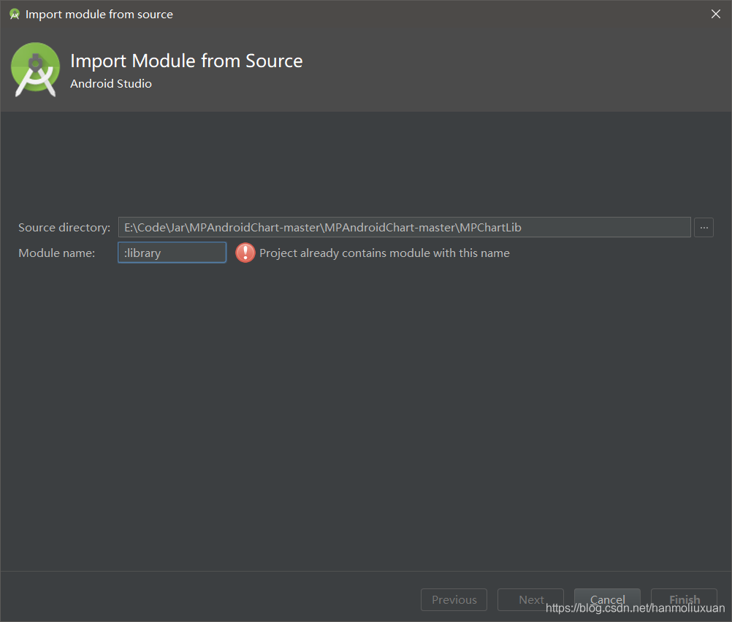Click the 'Module name:' label
Viewport: 732px width, 622px height.
pyautogui.click(x=56, y=253)
